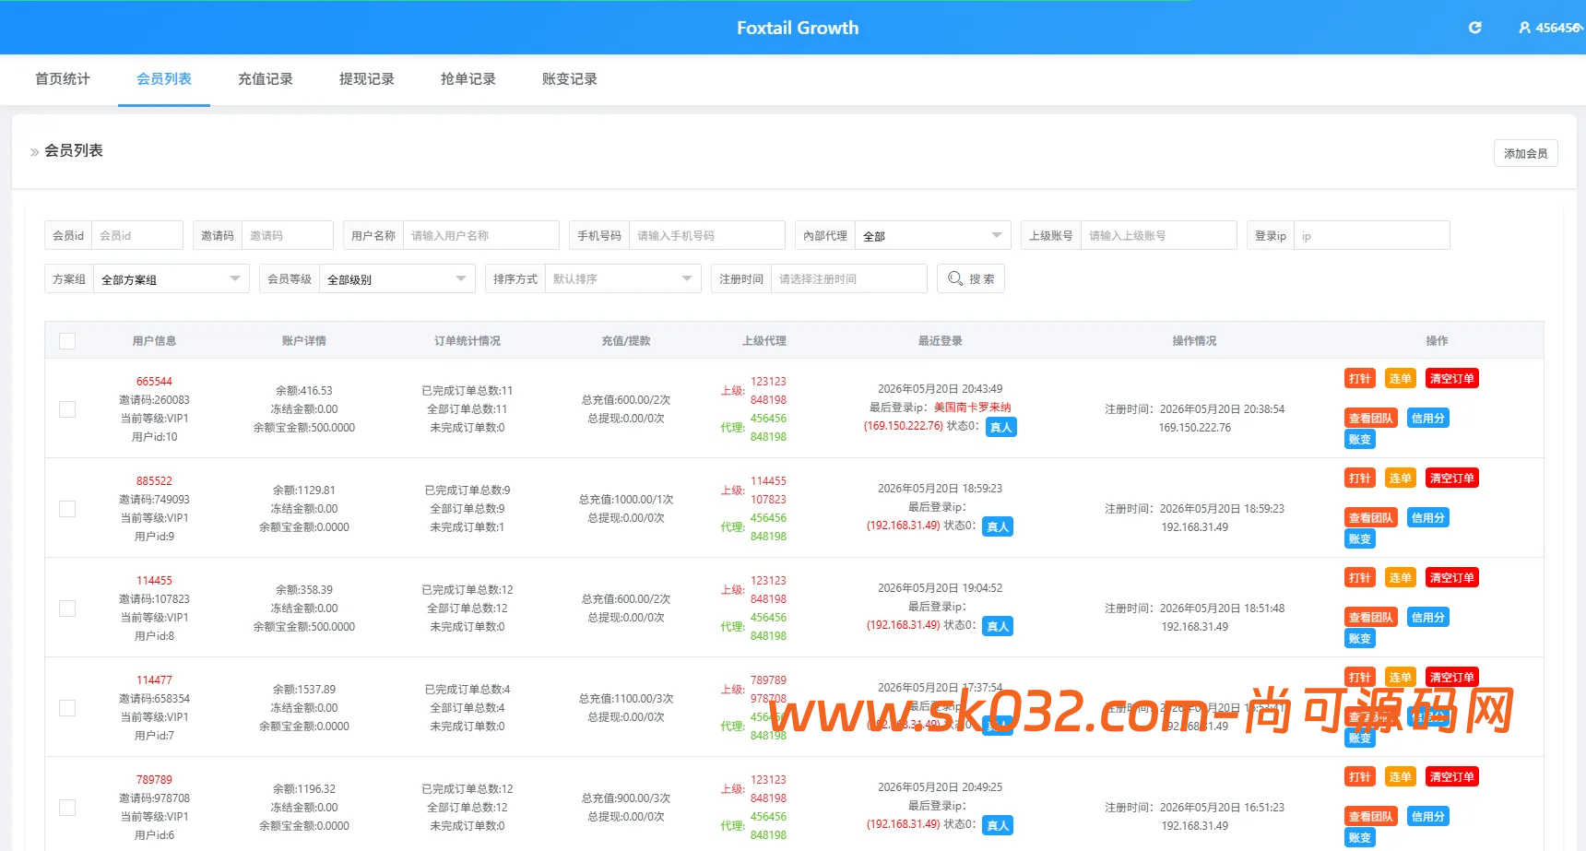Screen dimensions: 1586x851
Task: Click 打针 button for user 885522
Action: [x=1359, y=479]
